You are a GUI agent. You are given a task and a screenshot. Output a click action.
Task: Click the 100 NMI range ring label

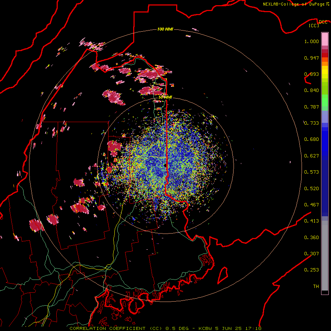point(165,29)
